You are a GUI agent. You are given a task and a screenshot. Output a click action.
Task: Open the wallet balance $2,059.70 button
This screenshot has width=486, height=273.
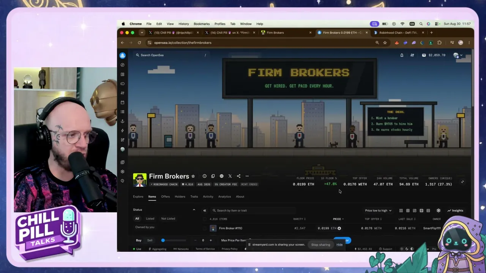[434, 55]
